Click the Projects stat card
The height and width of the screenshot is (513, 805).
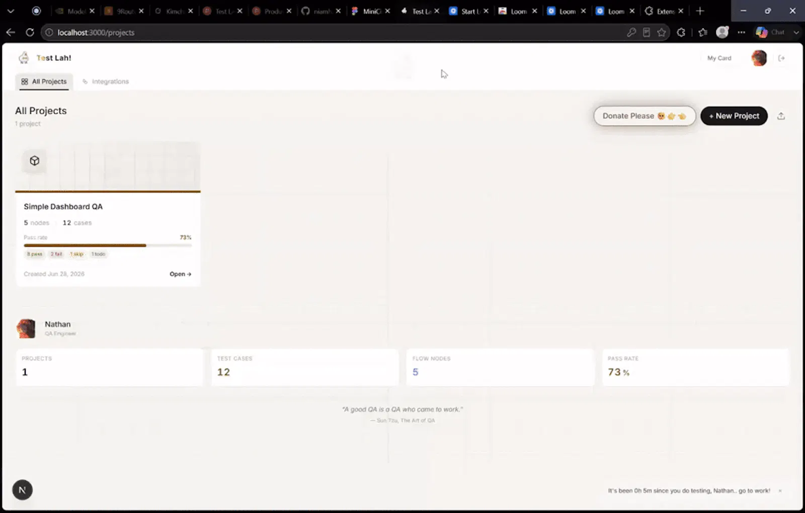click(109, 367)
